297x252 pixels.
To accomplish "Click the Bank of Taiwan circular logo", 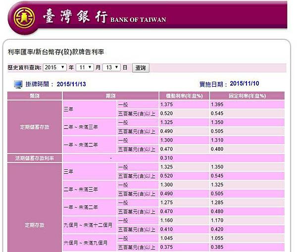I will [x=24, y=18].
